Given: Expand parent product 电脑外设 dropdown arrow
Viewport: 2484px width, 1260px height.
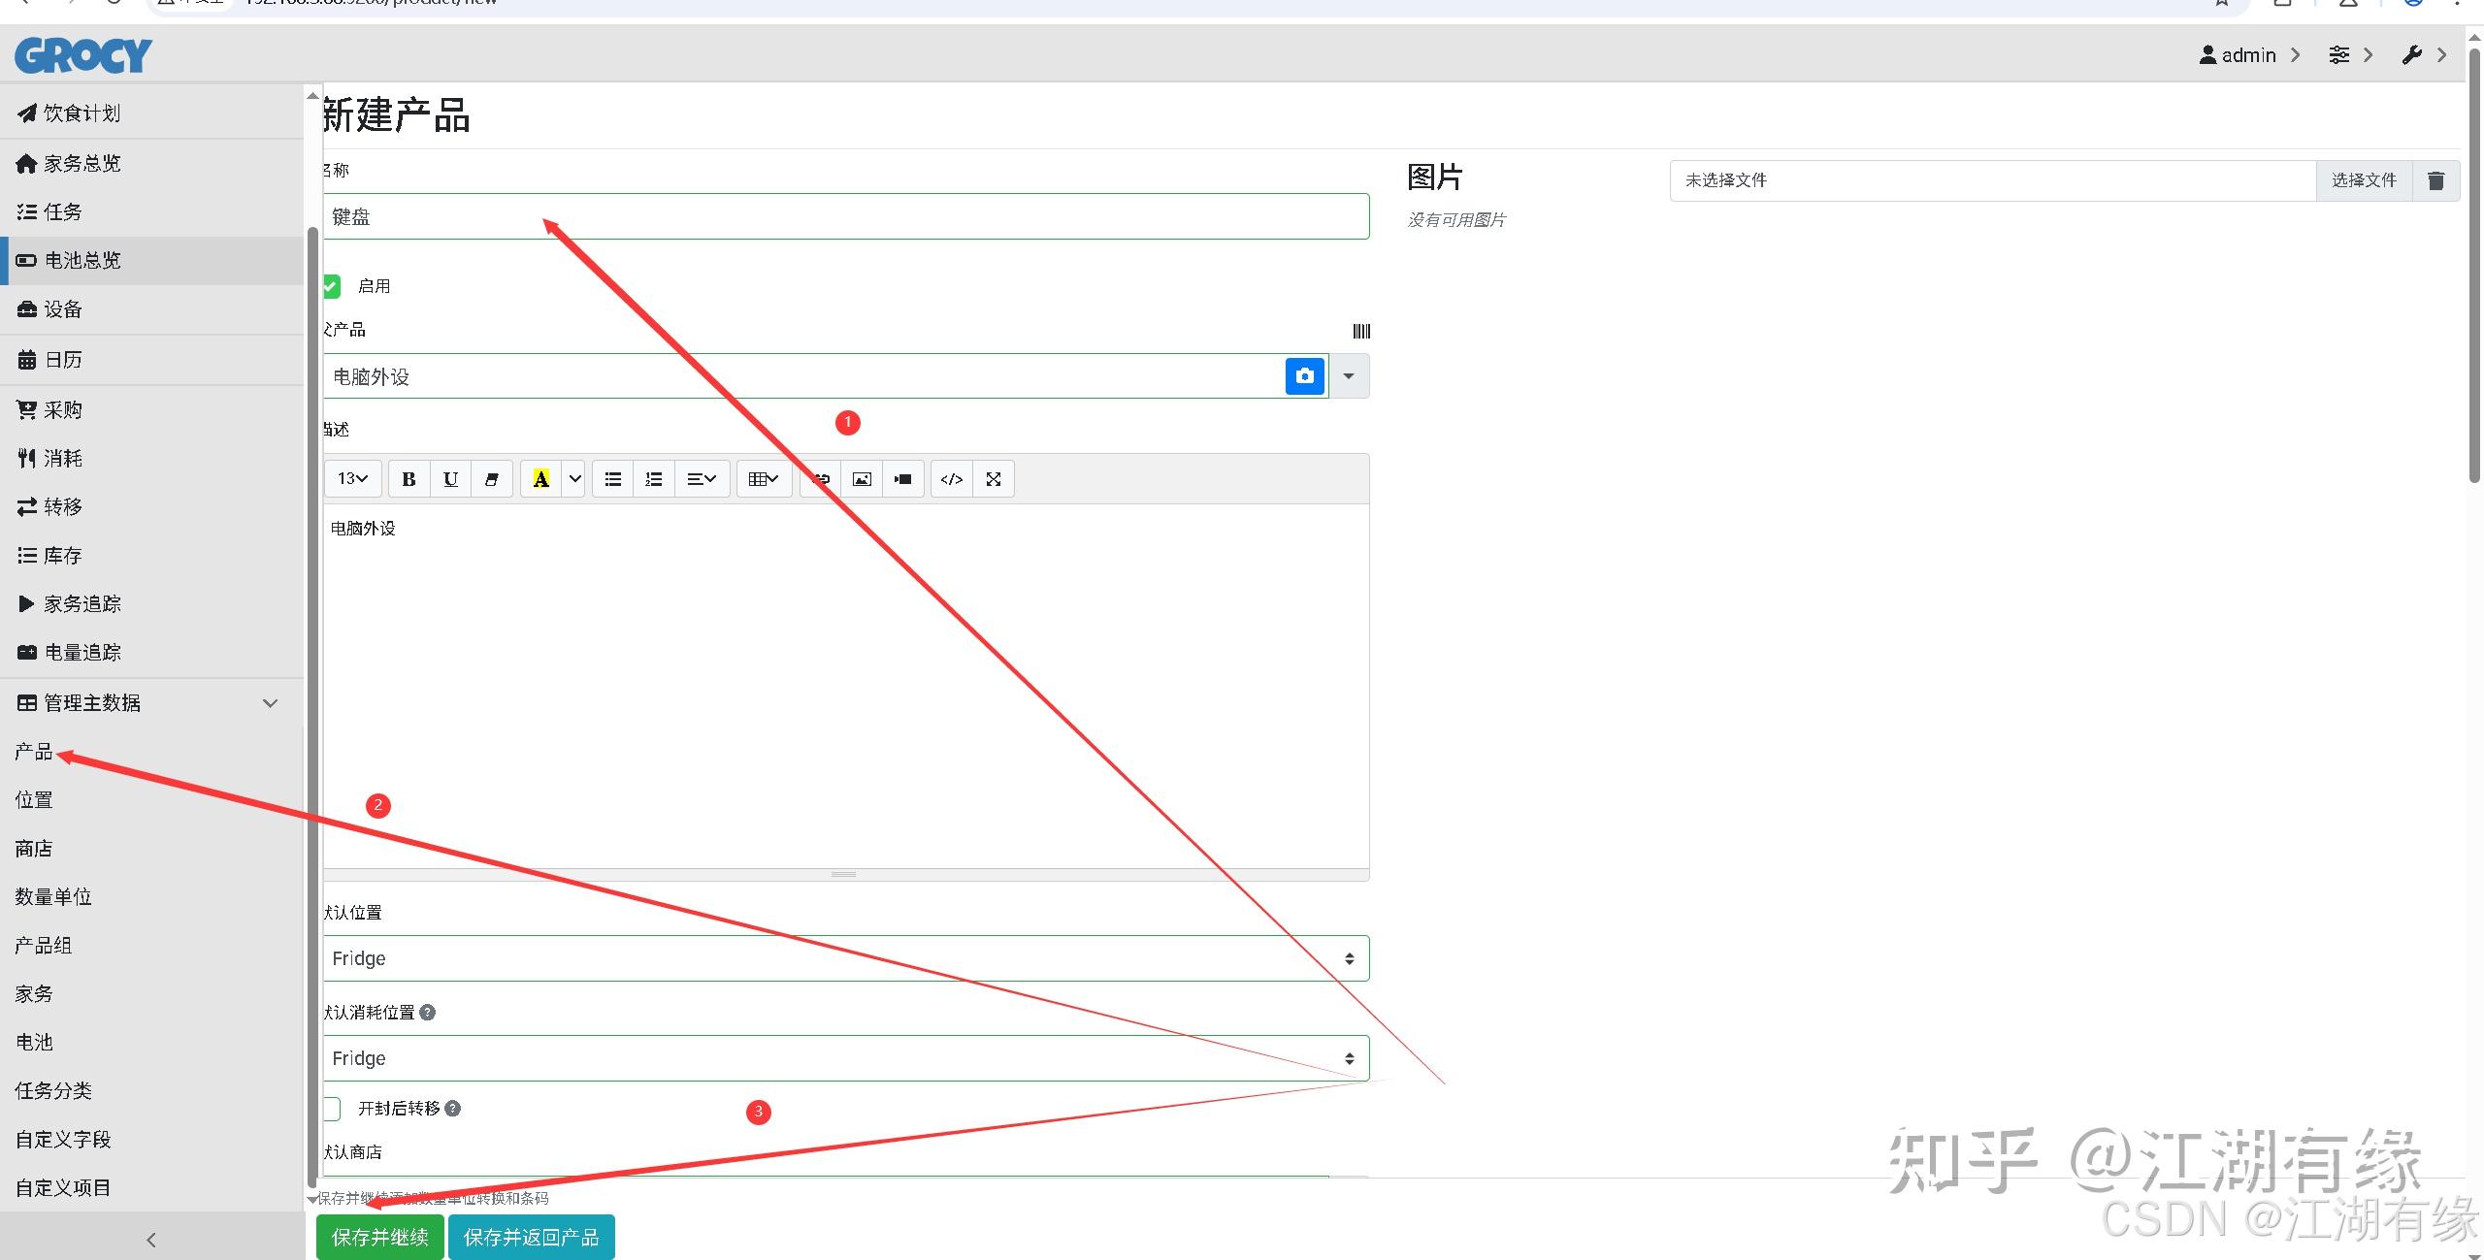Looking at the screenshot, I should coord(1349,376).
